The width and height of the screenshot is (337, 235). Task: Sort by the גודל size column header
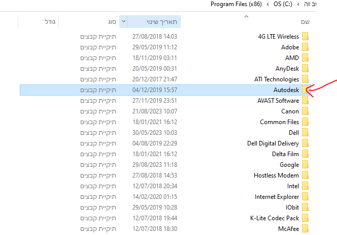50,22
